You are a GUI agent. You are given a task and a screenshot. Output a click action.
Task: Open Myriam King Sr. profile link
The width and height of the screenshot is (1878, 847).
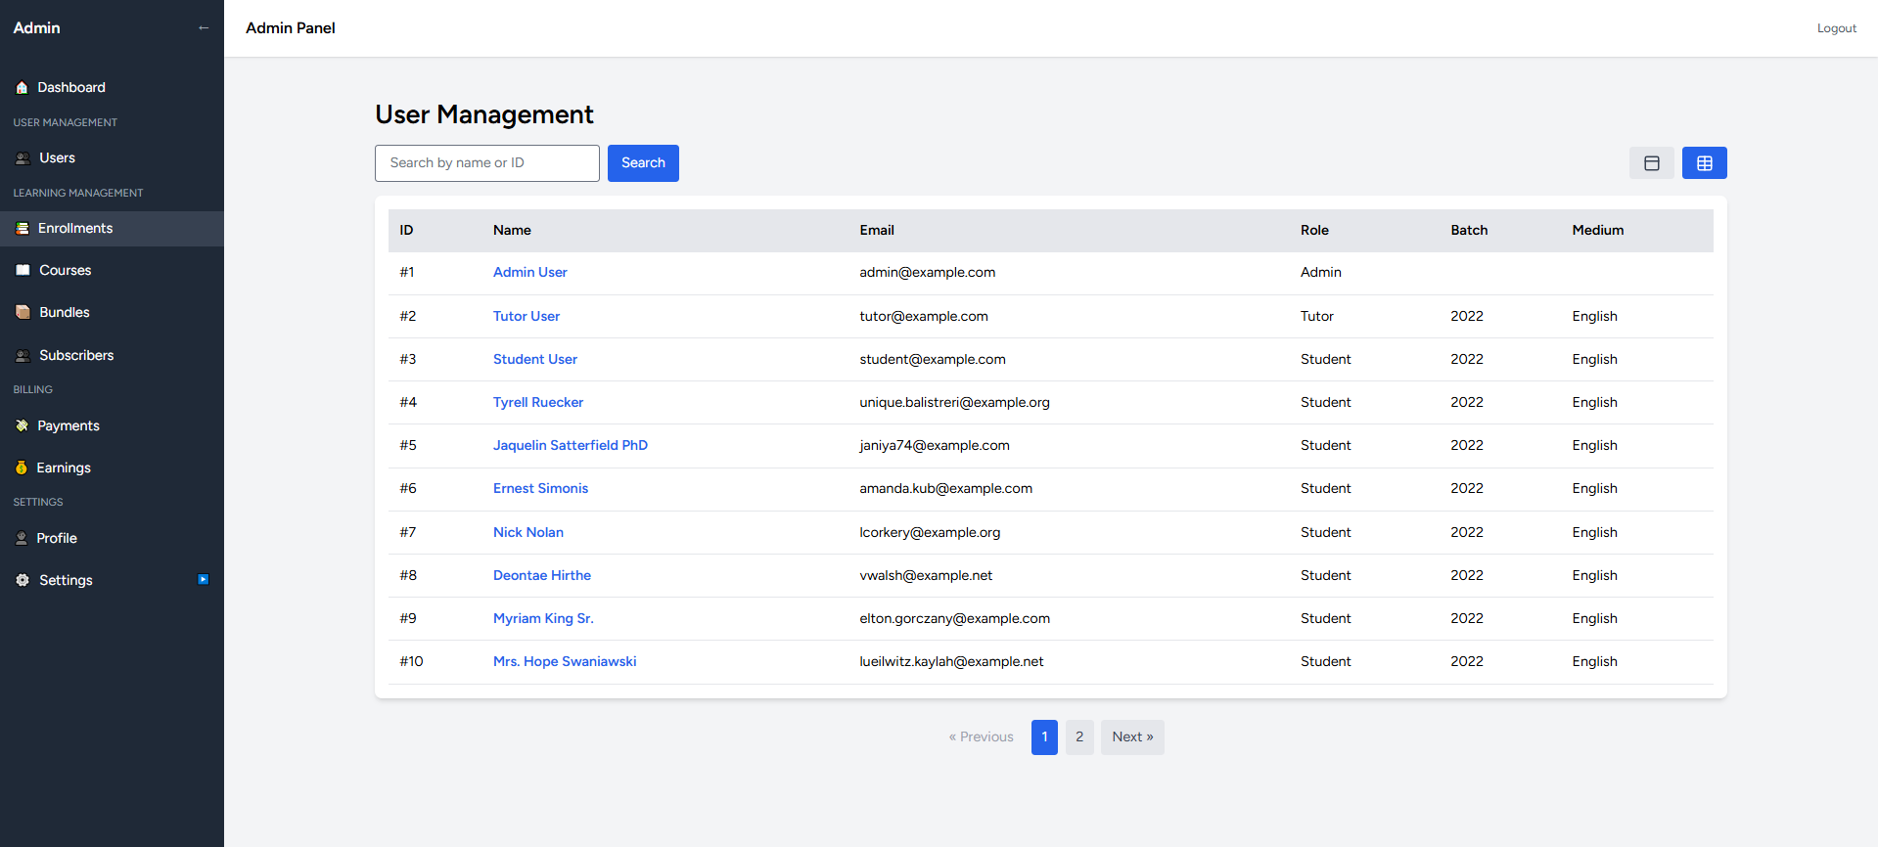[x=543, y=619]
